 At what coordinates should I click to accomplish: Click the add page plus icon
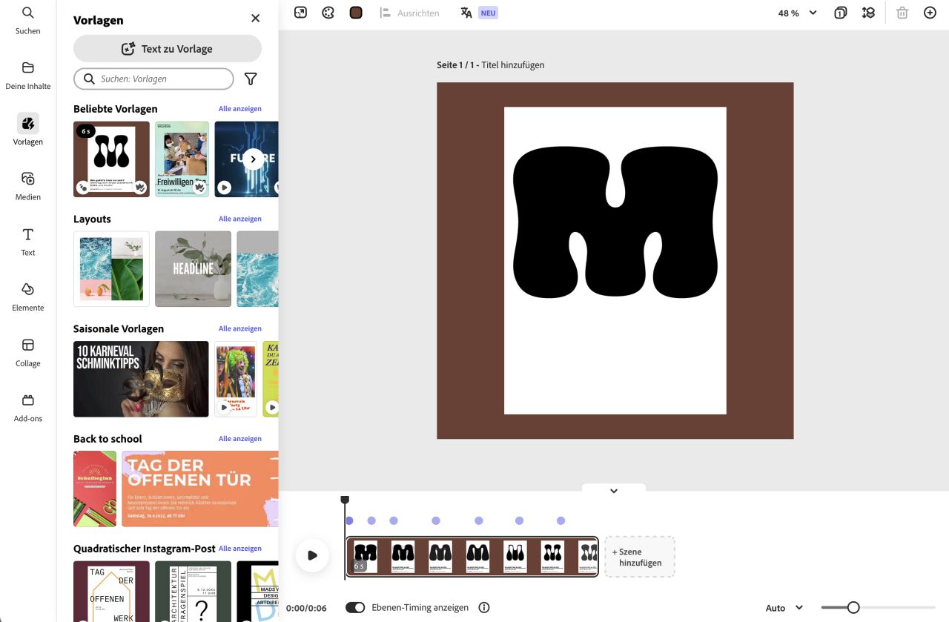tap(930, 13)
